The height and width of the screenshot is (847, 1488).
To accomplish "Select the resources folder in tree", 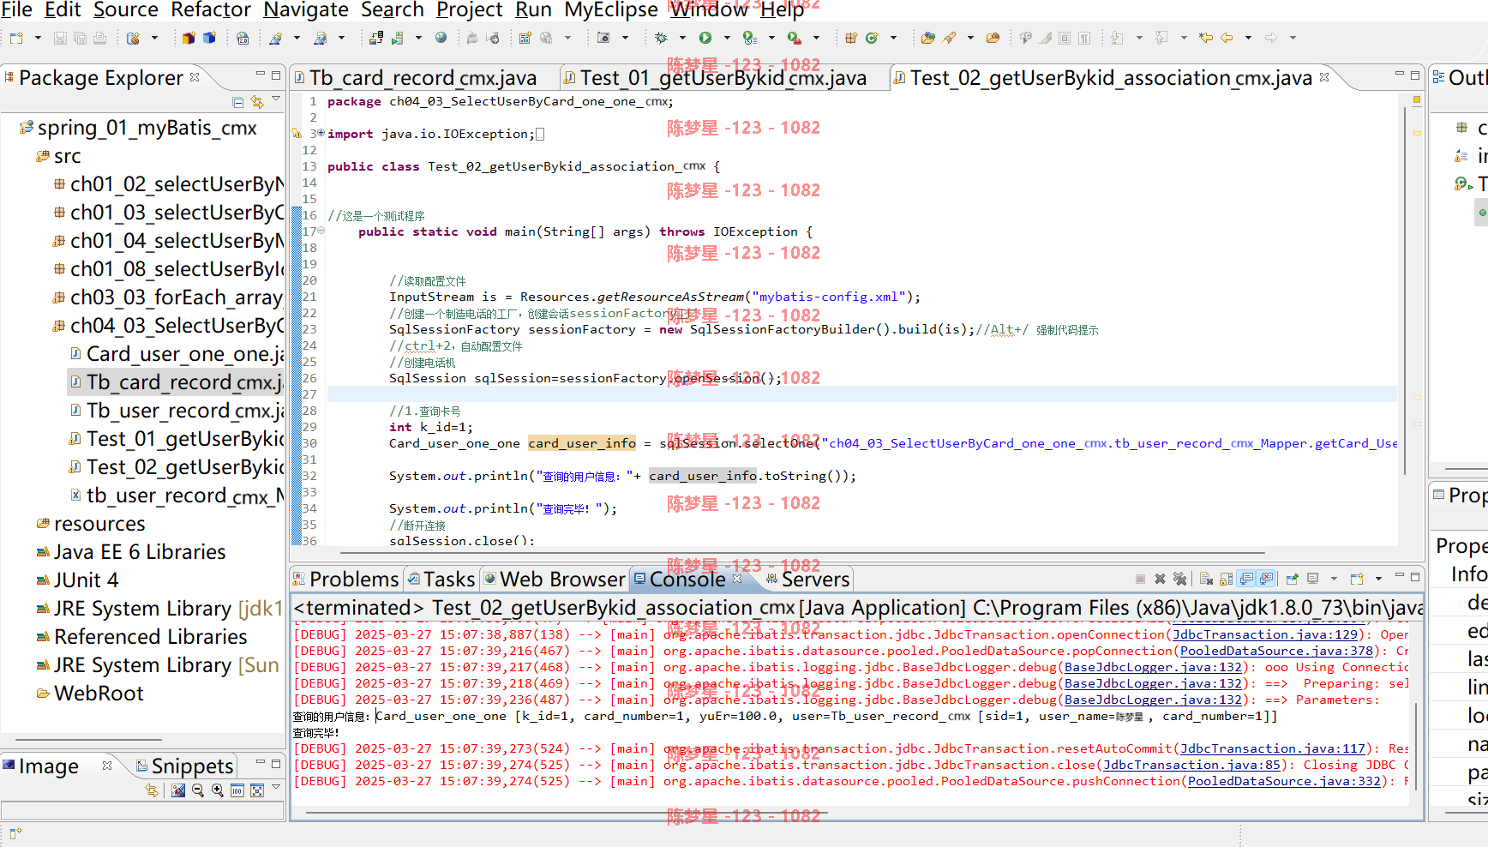I will (91, 524).
